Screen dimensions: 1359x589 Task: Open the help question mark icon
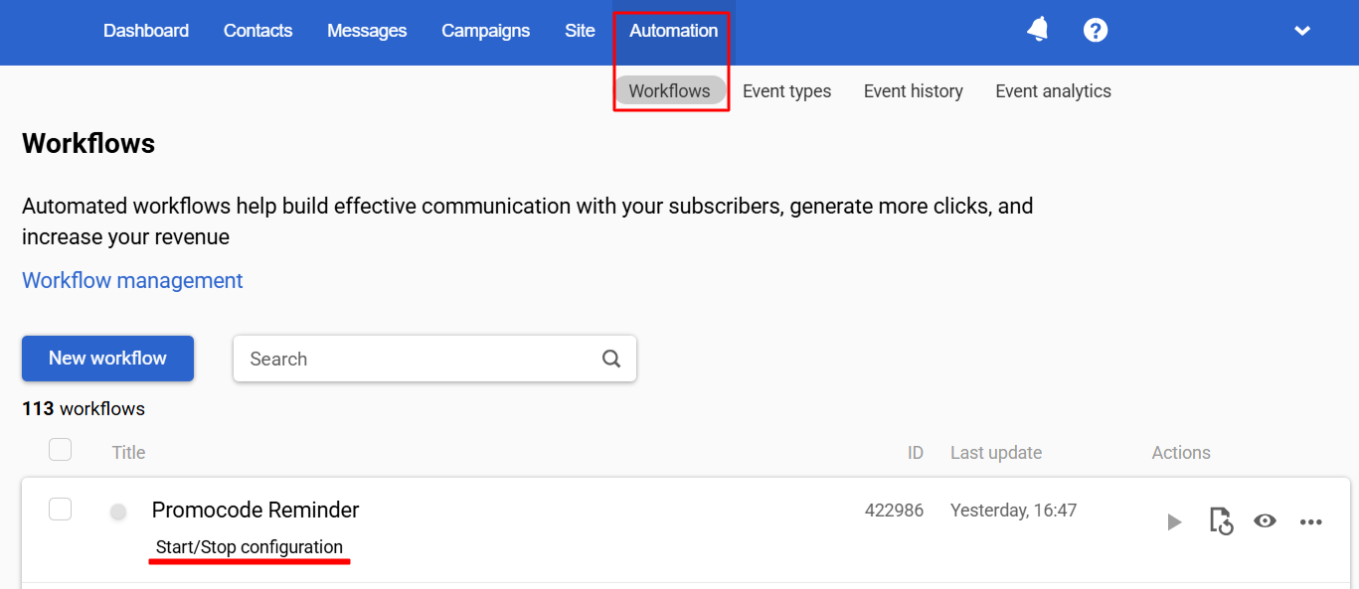(1096, 30)
